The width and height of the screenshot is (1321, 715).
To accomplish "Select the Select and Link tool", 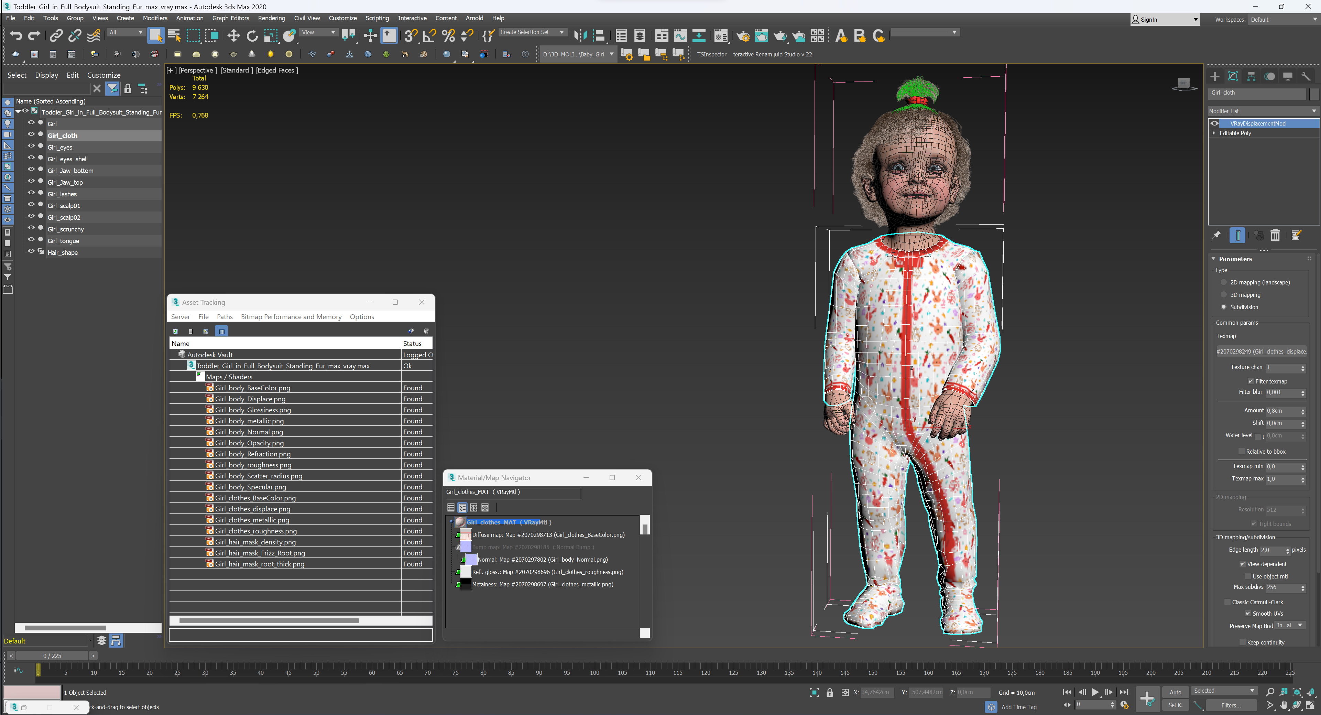I will pyautogui.click(x=56, y=35).
